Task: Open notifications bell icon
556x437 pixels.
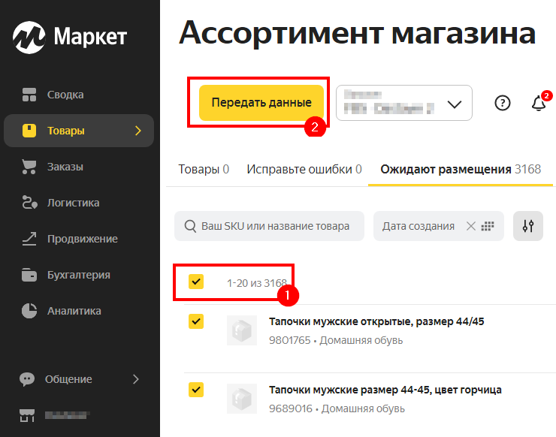Action: click(538, 104)
